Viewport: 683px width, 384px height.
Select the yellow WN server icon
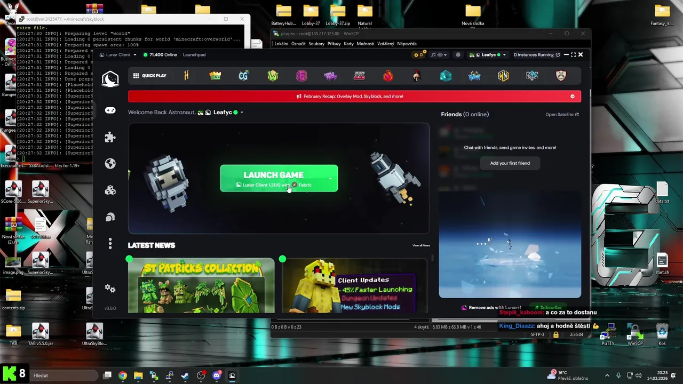[x=503, y=76]
